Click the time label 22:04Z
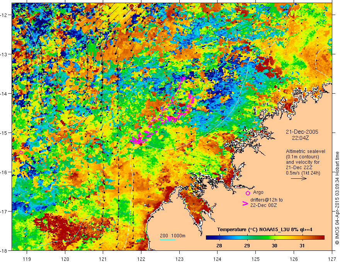The width and height of the screenshot is (340, 262). 300,138
